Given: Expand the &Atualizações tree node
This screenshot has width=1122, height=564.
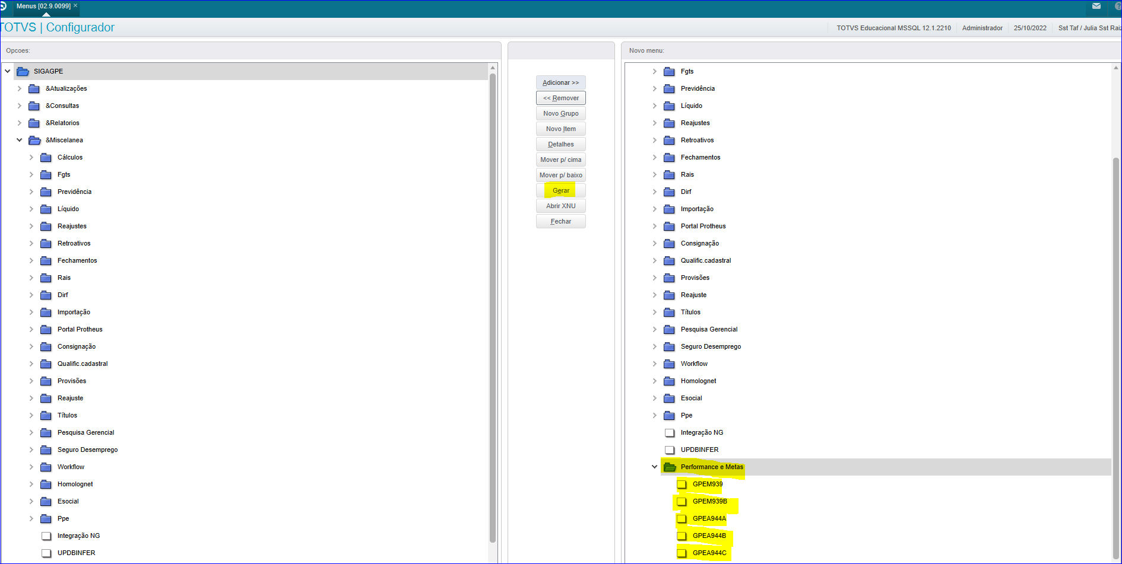Looking at the screenshot, I should coord(20,89).
